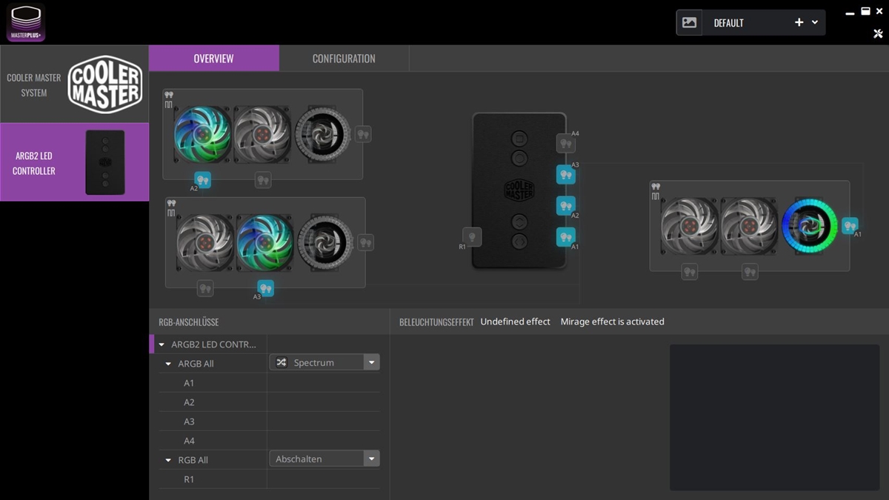Click the gray bulb under the A1 group's second fan
This screenshot has height=500, width=889.
750,272
